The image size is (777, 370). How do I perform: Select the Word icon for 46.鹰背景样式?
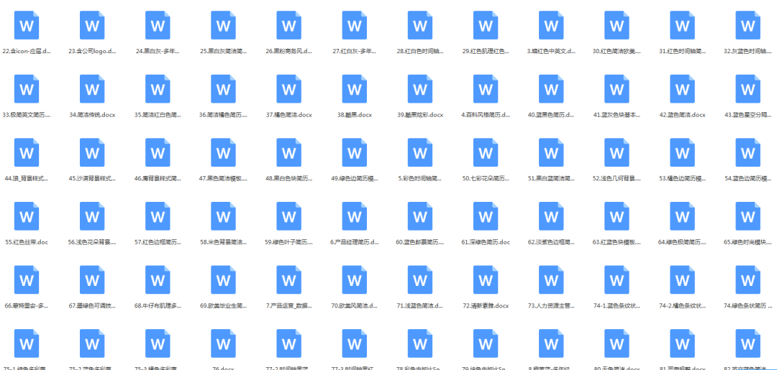(158, 152)
